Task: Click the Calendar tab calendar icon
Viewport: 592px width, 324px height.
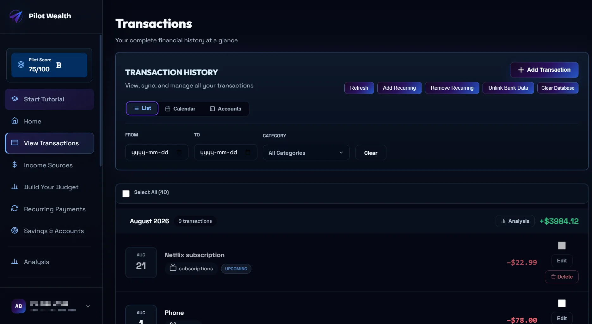Action: (168, 109)
